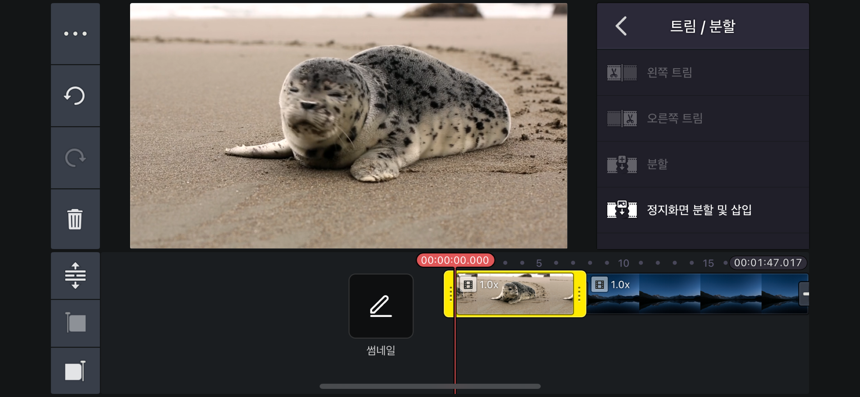This screenshot has height=397, width=860.
Task: Jump to the start of the clip
Action: pyautogui.click(x=75, y=323)
